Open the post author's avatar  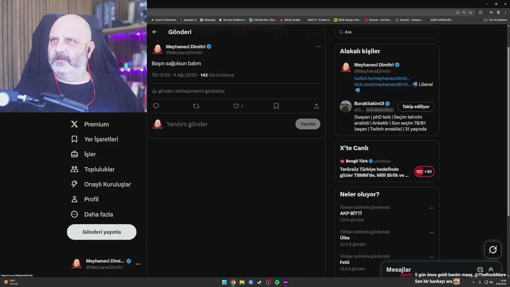coord(158,49)
